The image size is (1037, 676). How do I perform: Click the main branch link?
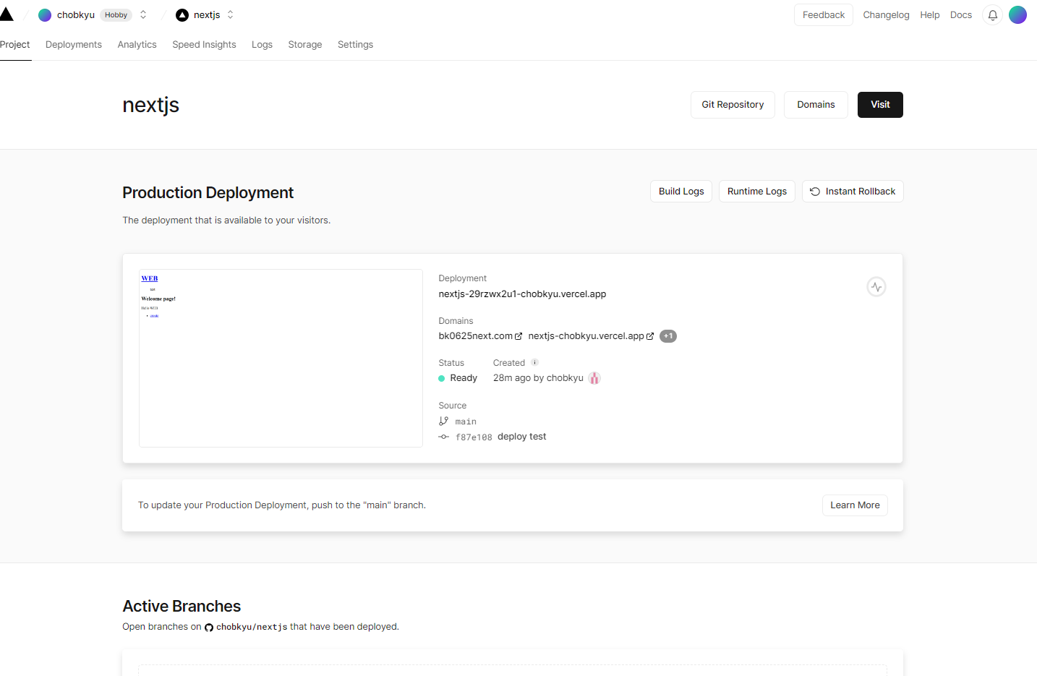click(466, 422)
